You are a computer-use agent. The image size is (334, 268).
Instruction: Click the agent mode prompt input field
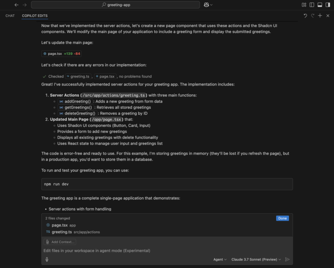pos(167,251)
